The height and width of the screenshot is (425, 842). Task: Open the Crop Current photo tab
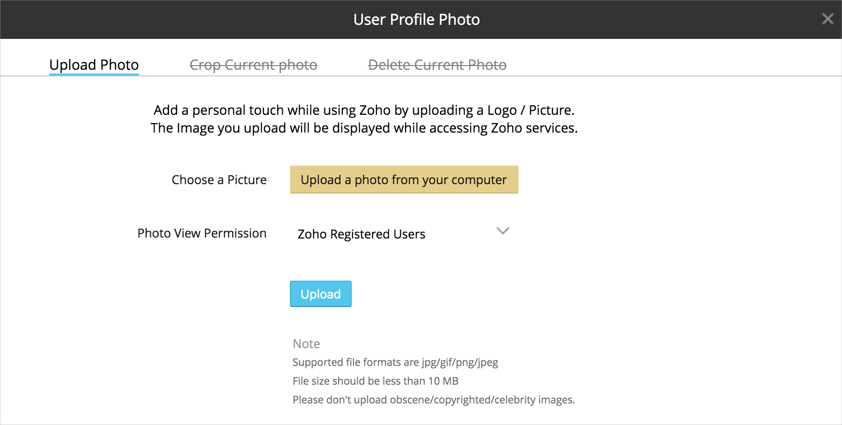253,65
